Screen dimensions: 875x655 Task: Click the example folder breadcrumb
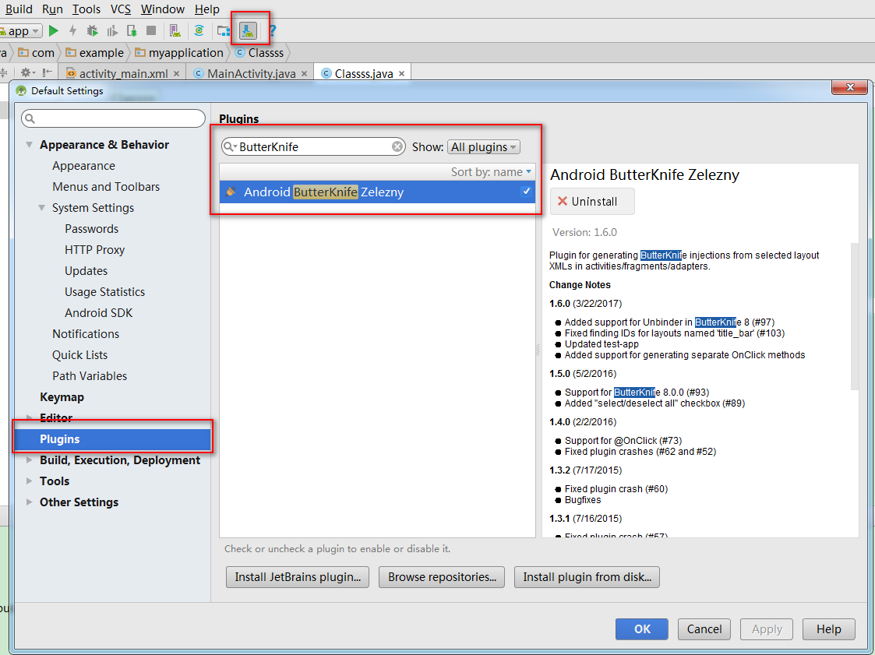[x=94, y=52]
